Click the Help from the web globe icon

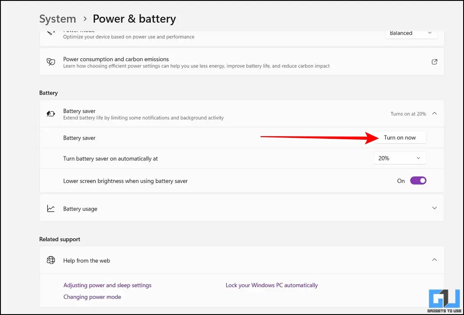[51, 260]
